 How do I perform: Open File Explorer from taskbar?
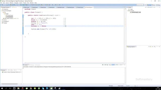pyautogui.click(x=18, y=88)
